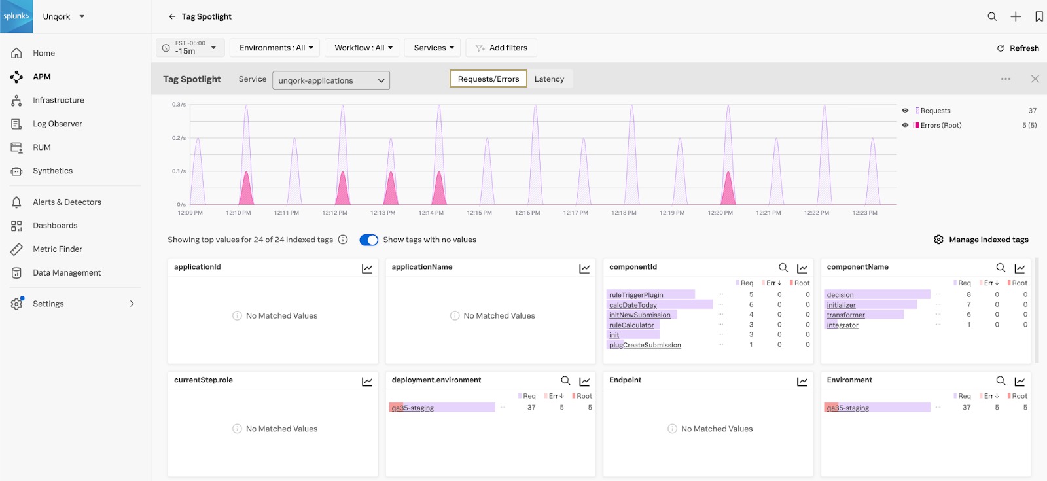Open the unqork-applications service dropdown
This screenshot has width=1047, height=481.
pyautogui.click(x=331, y=80)
